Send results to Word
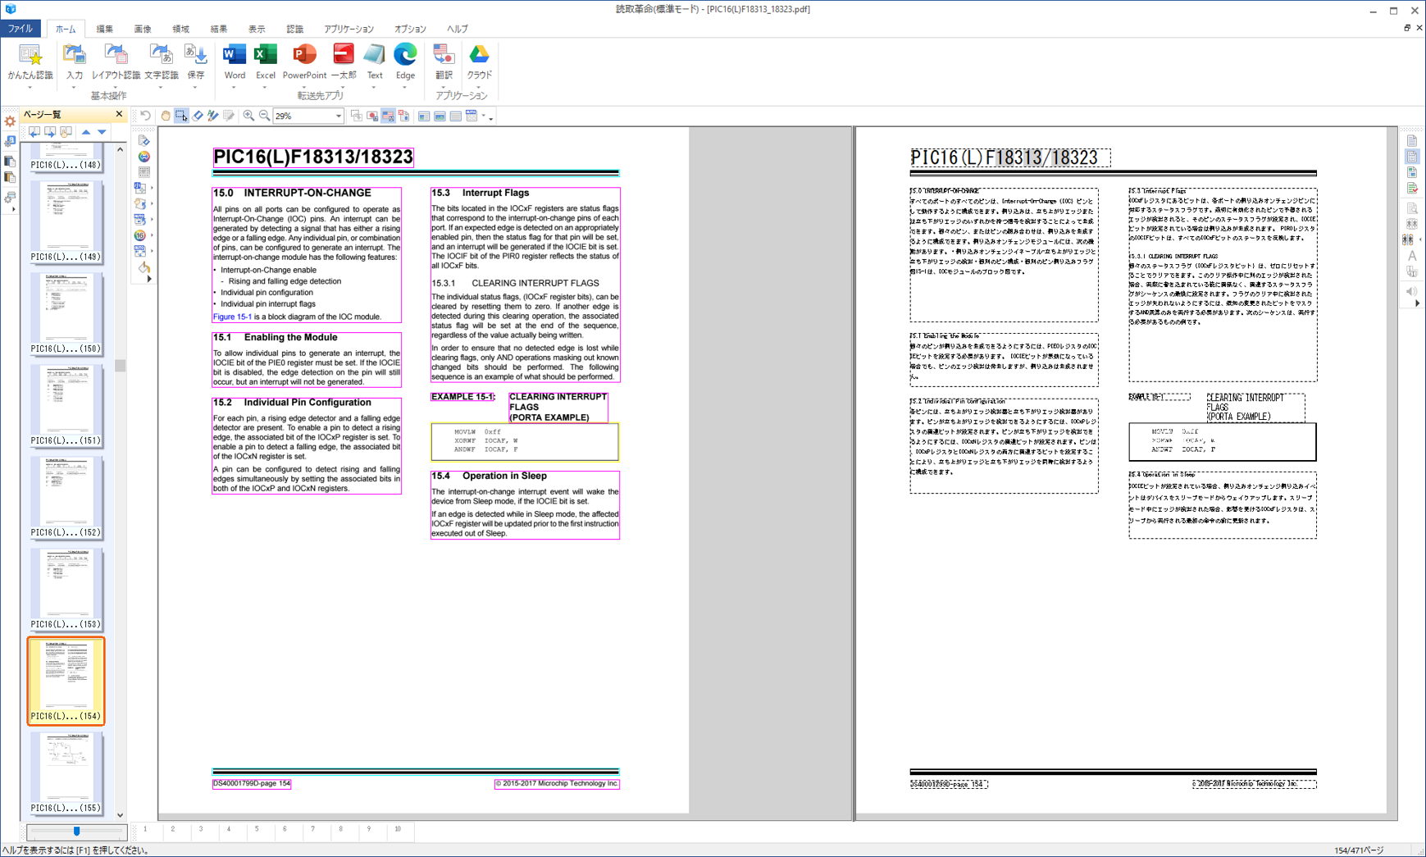Screen dimensions: 1426x857 tap(235, 62)
